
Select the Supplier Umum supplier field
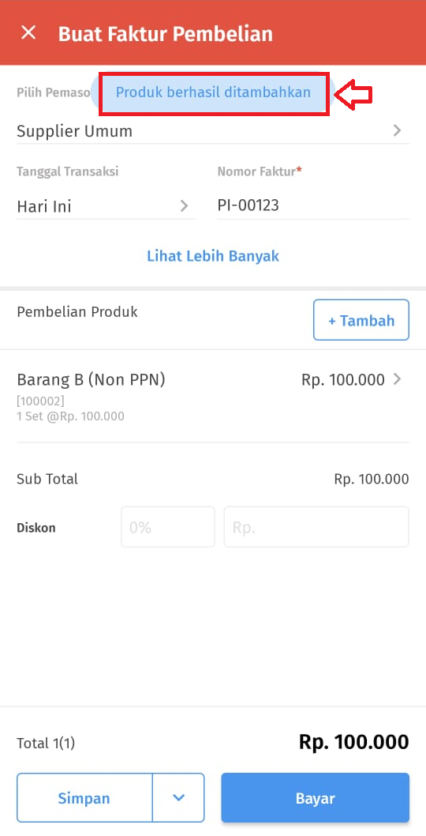(213, 131)
